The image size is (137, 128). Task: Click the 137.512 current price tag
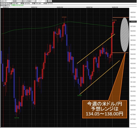(133, 22)
